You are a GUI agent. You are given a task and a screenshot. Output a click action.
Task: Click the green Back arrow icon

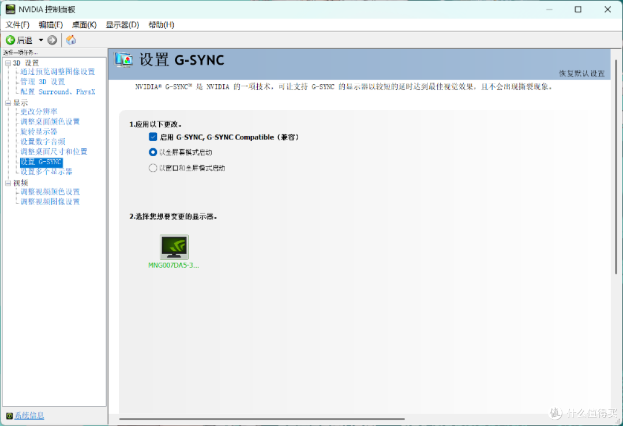[10, 40]
